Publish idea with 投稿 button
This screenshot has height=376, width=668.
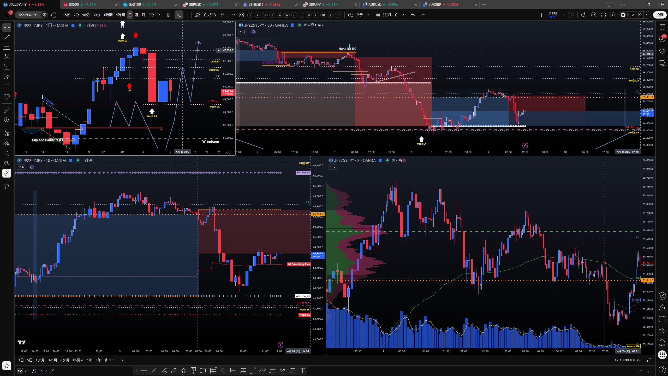660,15
